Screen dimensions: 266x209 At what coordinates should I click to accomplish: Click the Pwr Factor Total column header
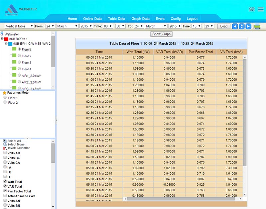[201, 52]
